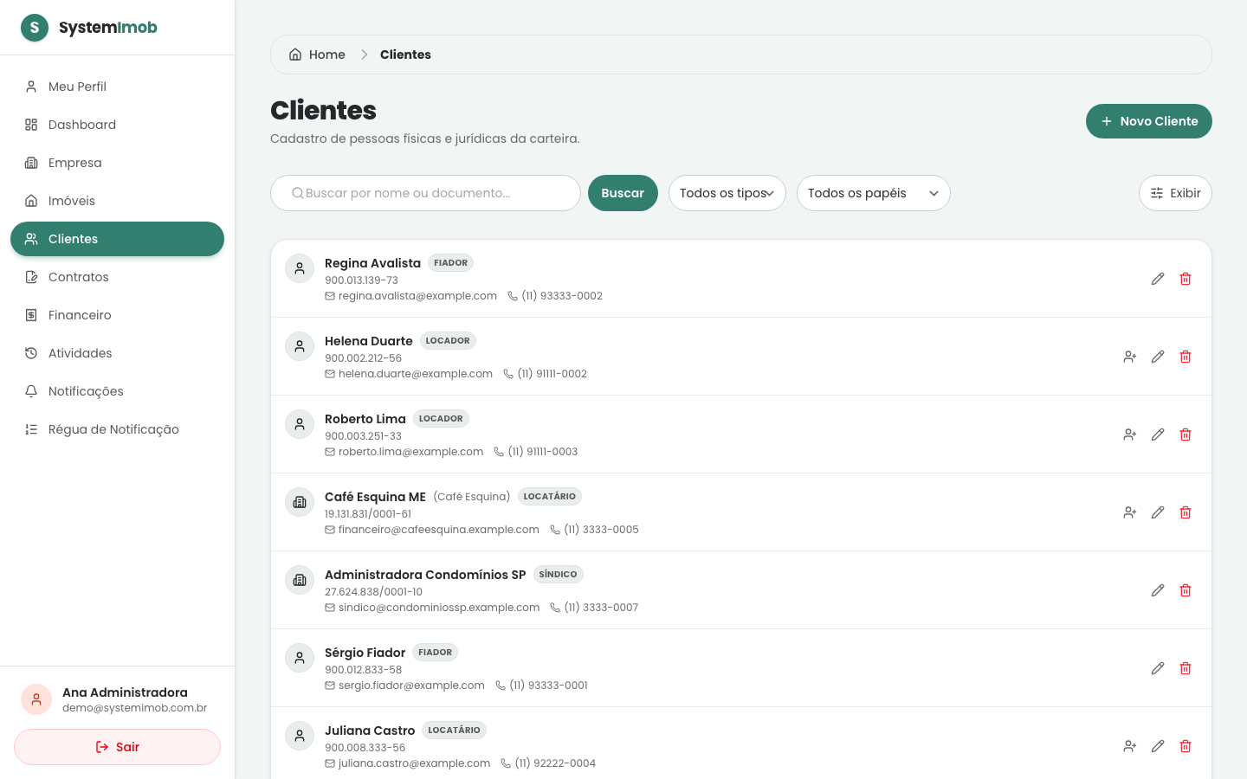The width and height of the screenshot is (1247, 779).
Task: Edit Juliana Castro with pencil icon
Action: [x=1158, y=746]
